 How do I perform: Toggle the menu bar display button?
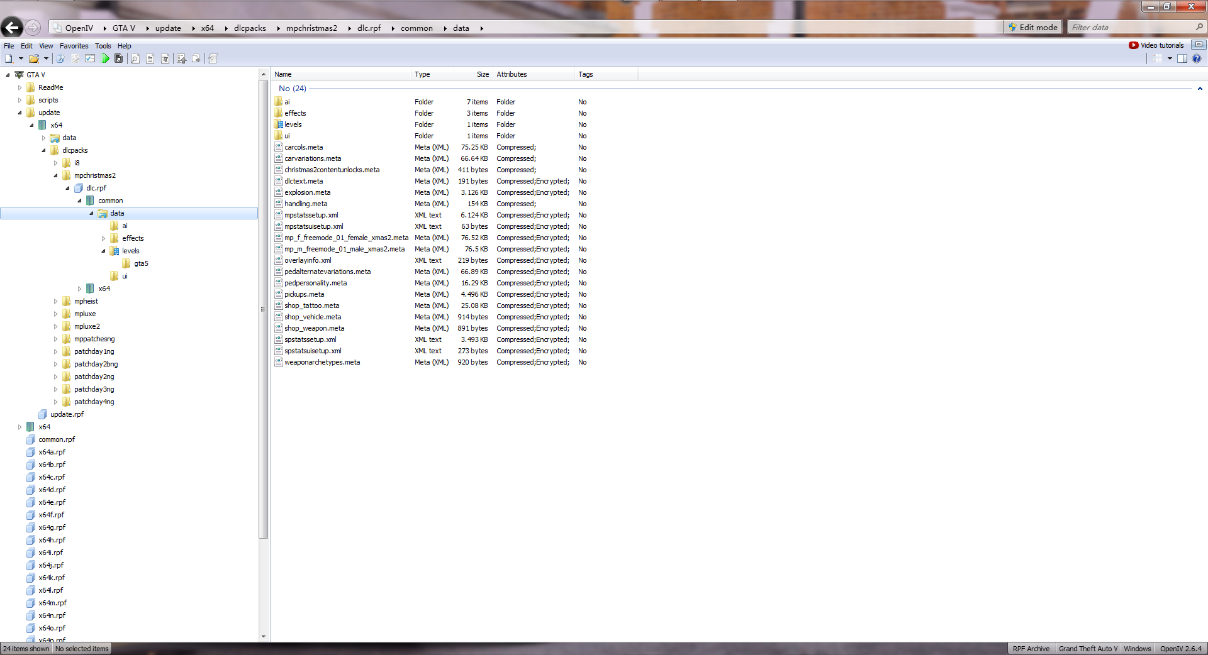coord(1199,45)
